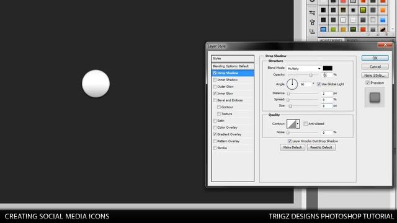
Task: Click the Angle value field showing 90
Action: pos(305,84)
